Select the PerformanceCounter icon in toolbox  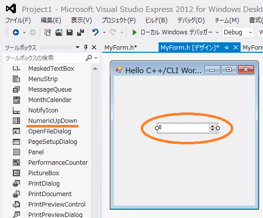pos(16,163)
